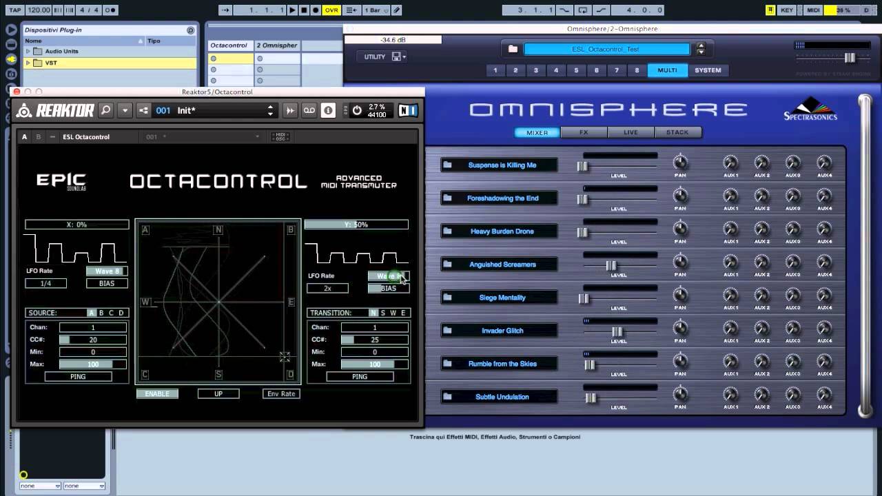This screenshot has height=496, width=882.
Task: Select SOURCE option A
Action: [91, 313]
